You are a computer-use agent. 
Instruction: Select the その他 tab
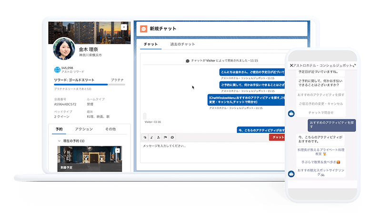(110, 129)
